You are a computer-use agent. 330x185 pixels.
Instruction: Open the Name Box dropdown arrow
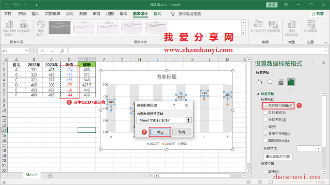pos(27,51)
